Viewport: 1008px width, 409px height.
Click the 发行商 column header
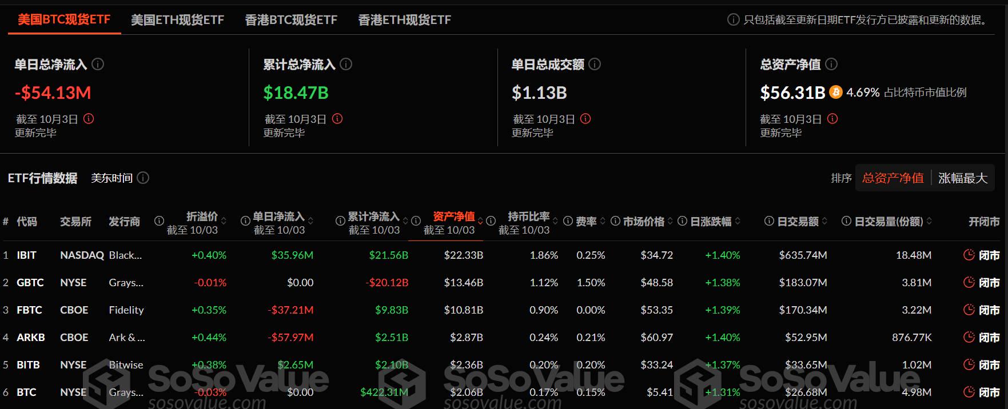tap(124, 221)
